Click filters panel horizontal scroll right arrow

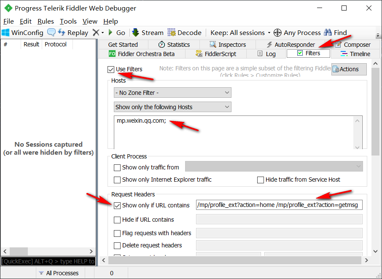(366, 260)
